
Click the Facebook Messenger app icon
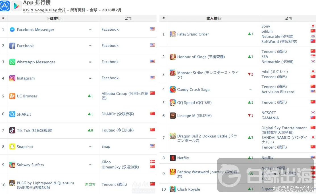(12, 30)
